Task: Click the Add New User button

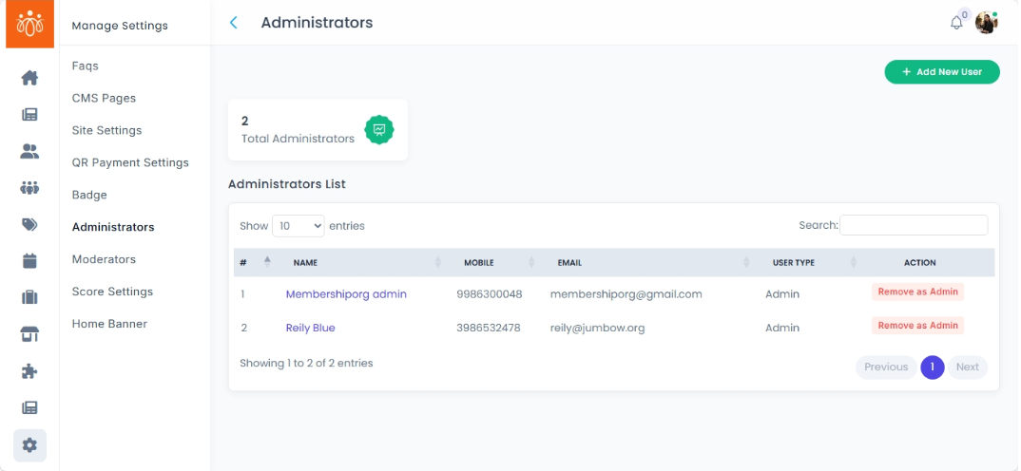Action: click(x=941, y=72)
